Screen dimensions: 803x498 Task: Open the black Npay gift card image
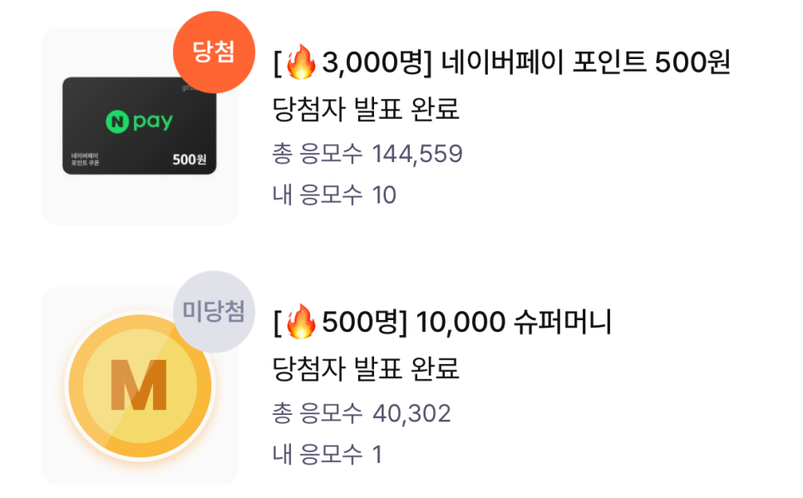point(140,126)
